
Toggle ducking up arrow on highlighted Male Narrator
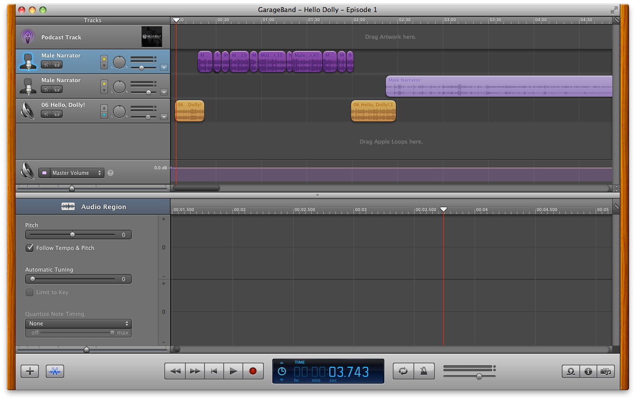pos(104,58)
